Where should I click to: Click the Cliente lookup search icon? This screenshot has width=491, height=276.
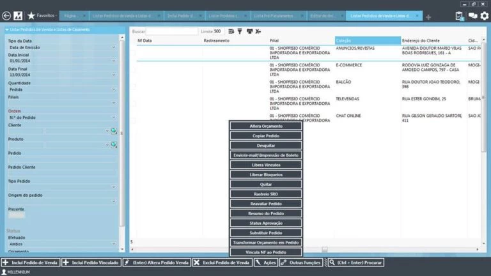[114, 130]
